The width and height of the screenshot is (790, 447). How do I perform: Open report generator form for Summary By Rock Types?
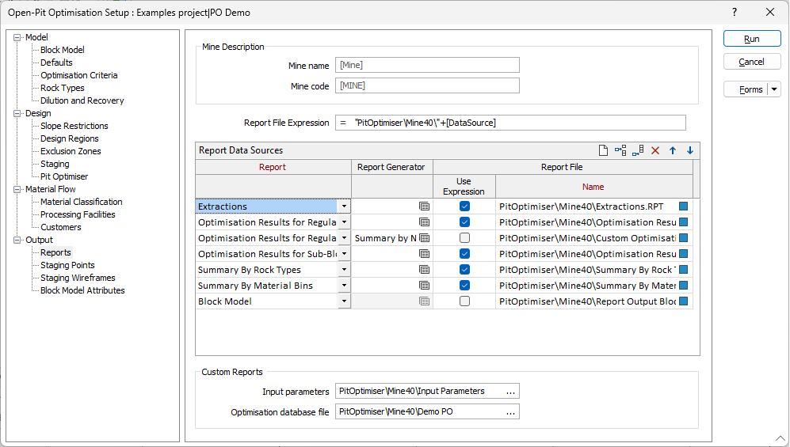click(424, 270)
